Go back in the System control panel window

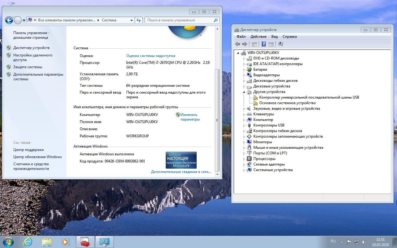coord(9,20)
